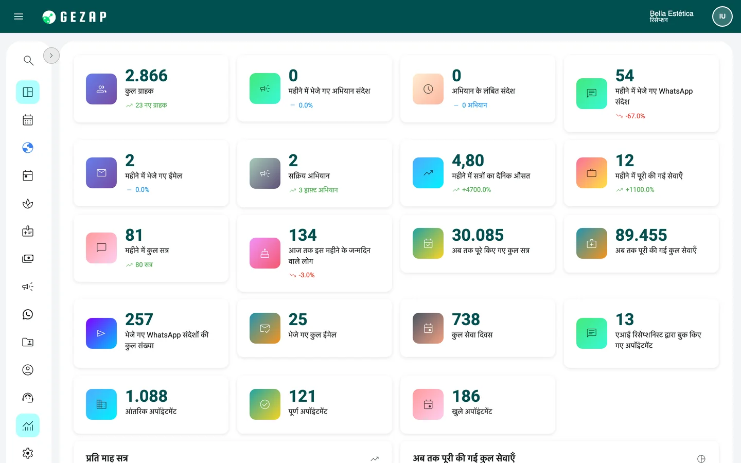Expand the sidebar with the chevron arrow
This screenshot has width=741, height=463.
pyautogui.click(x=51, y=56)
